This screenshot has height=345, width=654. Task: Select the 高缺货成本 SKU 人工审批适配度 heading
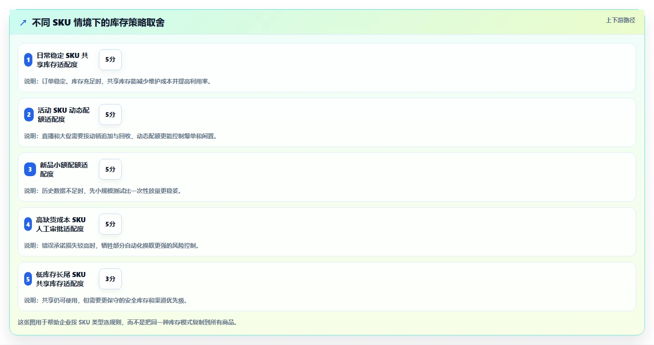point(61,224)
